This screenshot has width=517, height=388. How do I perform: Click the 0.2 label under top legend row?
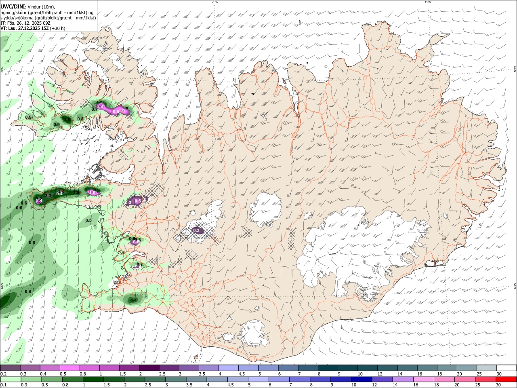(3, 374)
